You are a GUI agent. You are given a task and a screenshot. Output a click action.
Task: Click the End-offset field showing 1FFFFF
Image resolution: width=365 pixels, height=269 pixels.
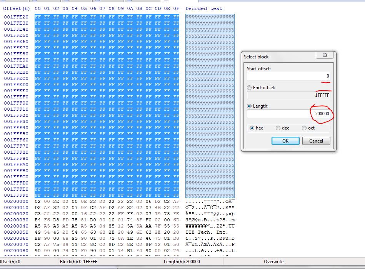point(288,95)
